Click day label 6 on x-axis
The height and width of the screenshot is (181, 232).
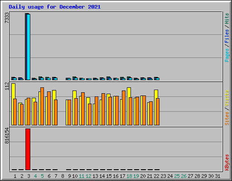[49, 176]
